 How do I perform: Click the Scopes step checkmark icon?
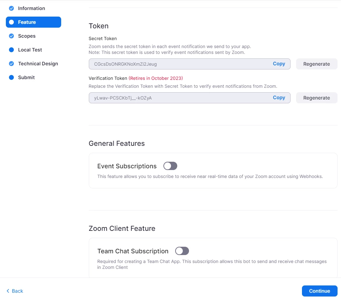click(11, 36)
